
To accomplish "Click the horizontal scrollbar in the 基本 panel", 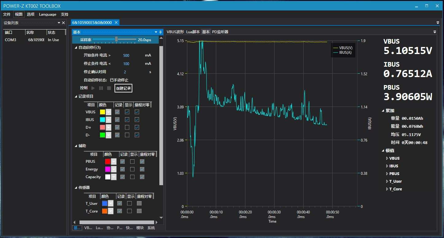I will coord(117,222).
